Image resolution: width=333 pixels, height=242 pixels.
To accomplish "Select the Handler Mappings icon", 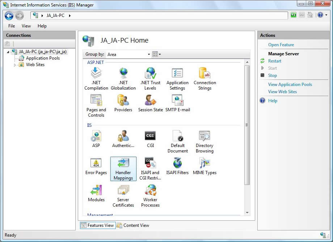I will click(x=123, y=169).
